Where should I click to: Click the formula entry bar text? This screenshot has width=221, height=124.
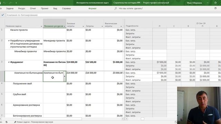[22, 15]
